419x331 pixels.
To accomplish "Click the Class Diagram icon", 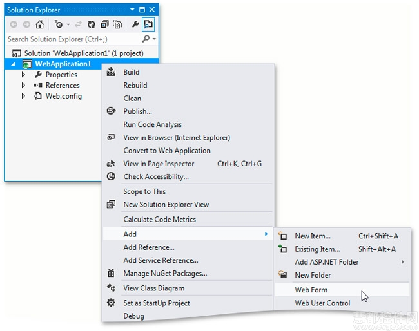I will pyautogui.click(x=111, y=288).
